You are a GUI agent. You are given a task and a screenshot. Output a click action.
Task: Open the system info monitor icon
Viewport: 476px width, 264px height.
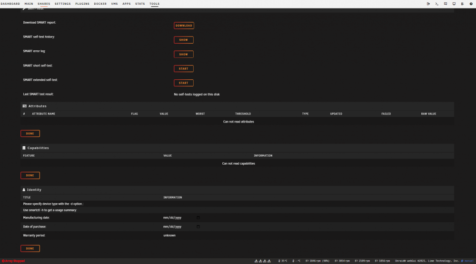[x=454, y=4]
